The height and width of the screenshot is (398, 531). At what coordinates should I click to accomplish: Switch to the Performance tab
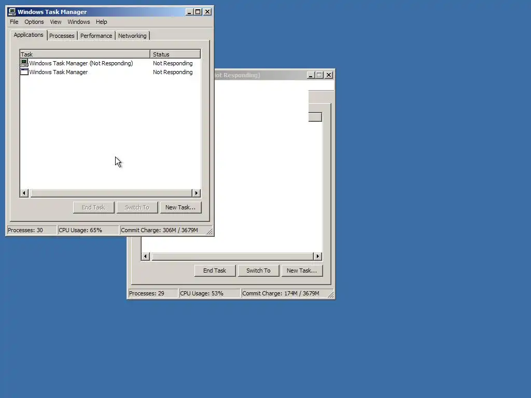(x=96, y=36)
